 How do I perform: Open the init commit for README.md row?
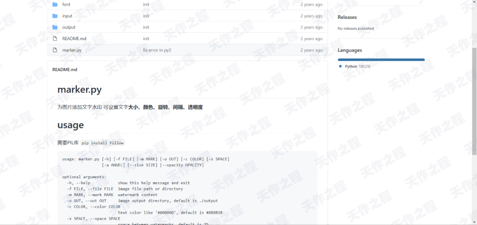tap(146, 39)
